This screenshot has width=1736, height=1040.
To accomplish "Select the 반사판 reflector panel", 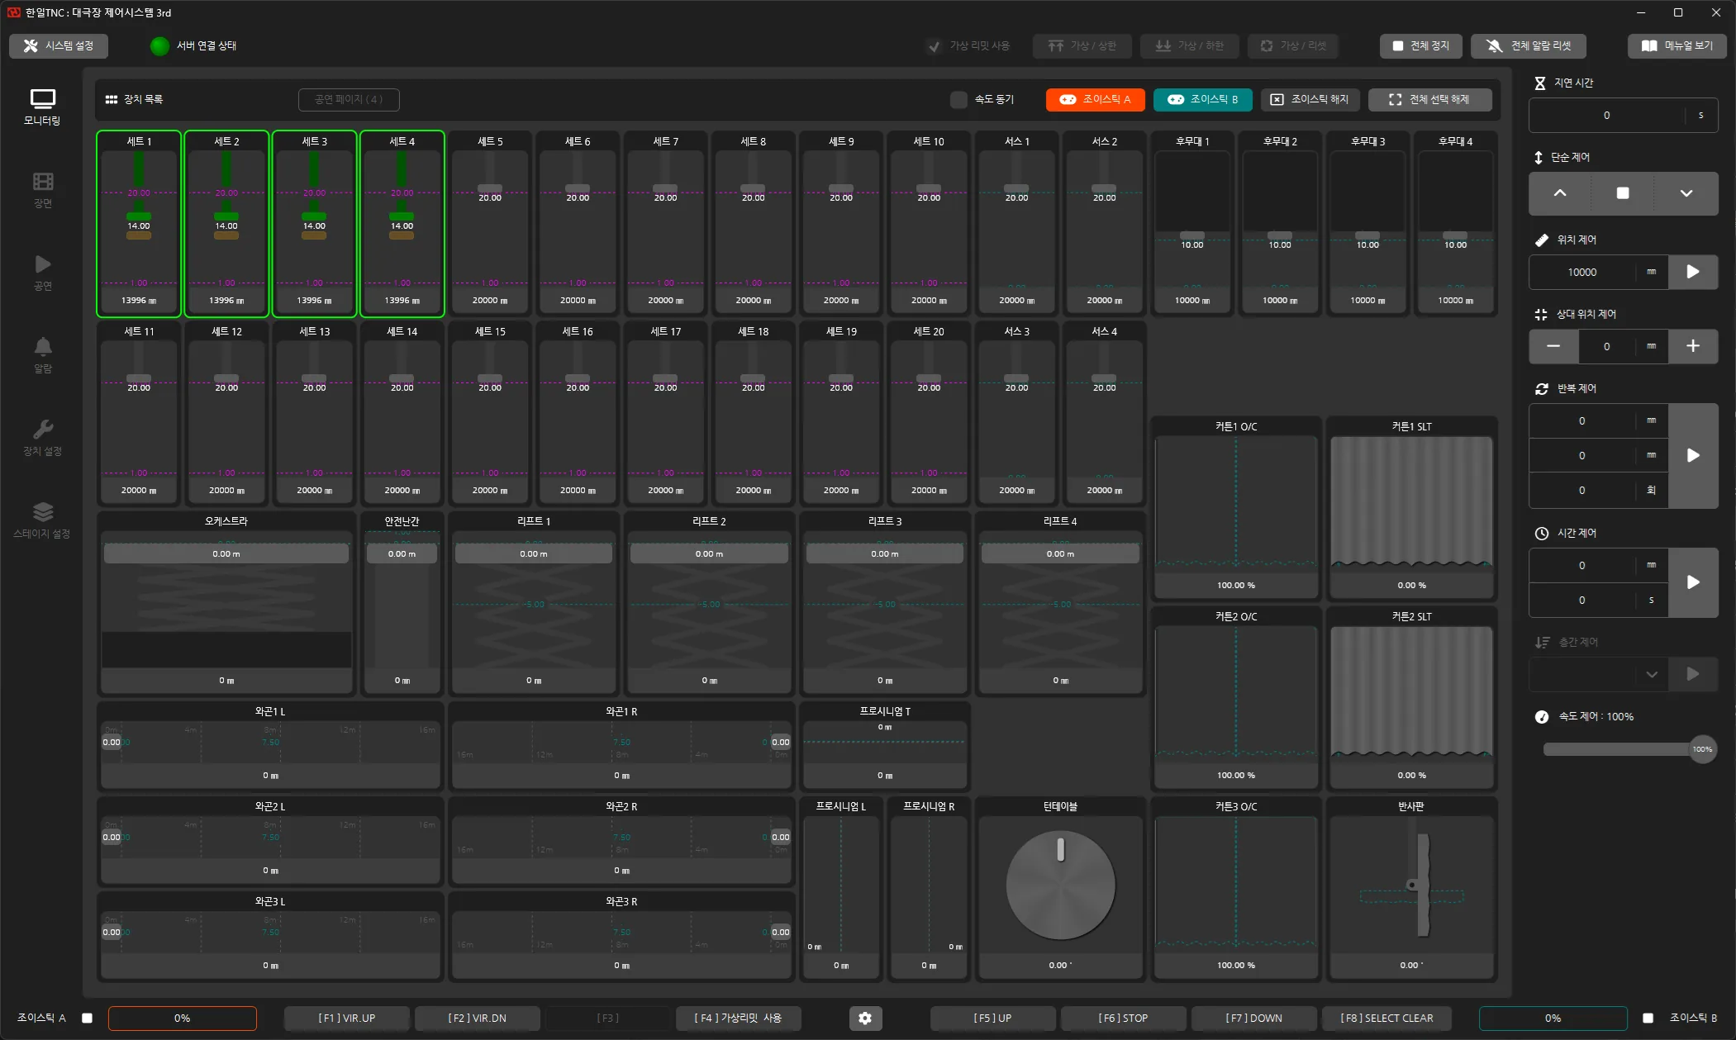I will tap(1411, 888).
